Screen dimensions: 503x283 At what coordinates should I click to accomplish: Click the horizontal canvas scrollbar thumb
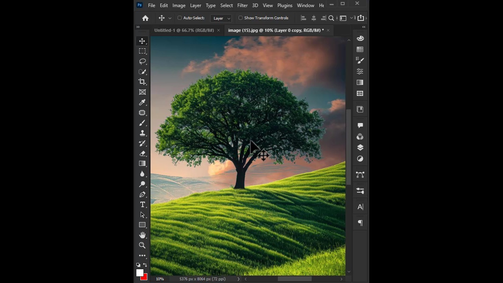click(x=295, y=279)
